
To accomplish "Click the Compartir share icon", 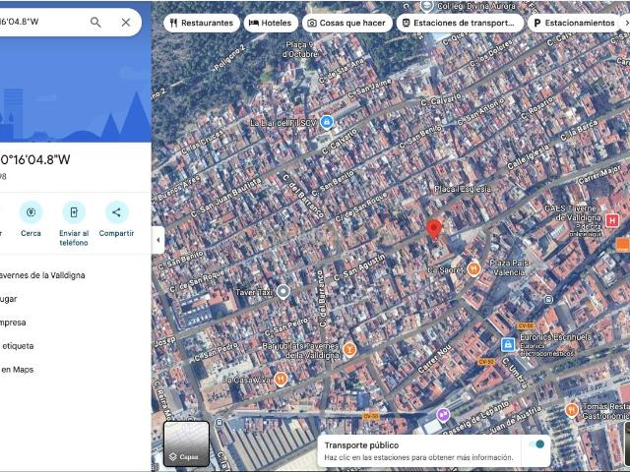I will [116, 212].
